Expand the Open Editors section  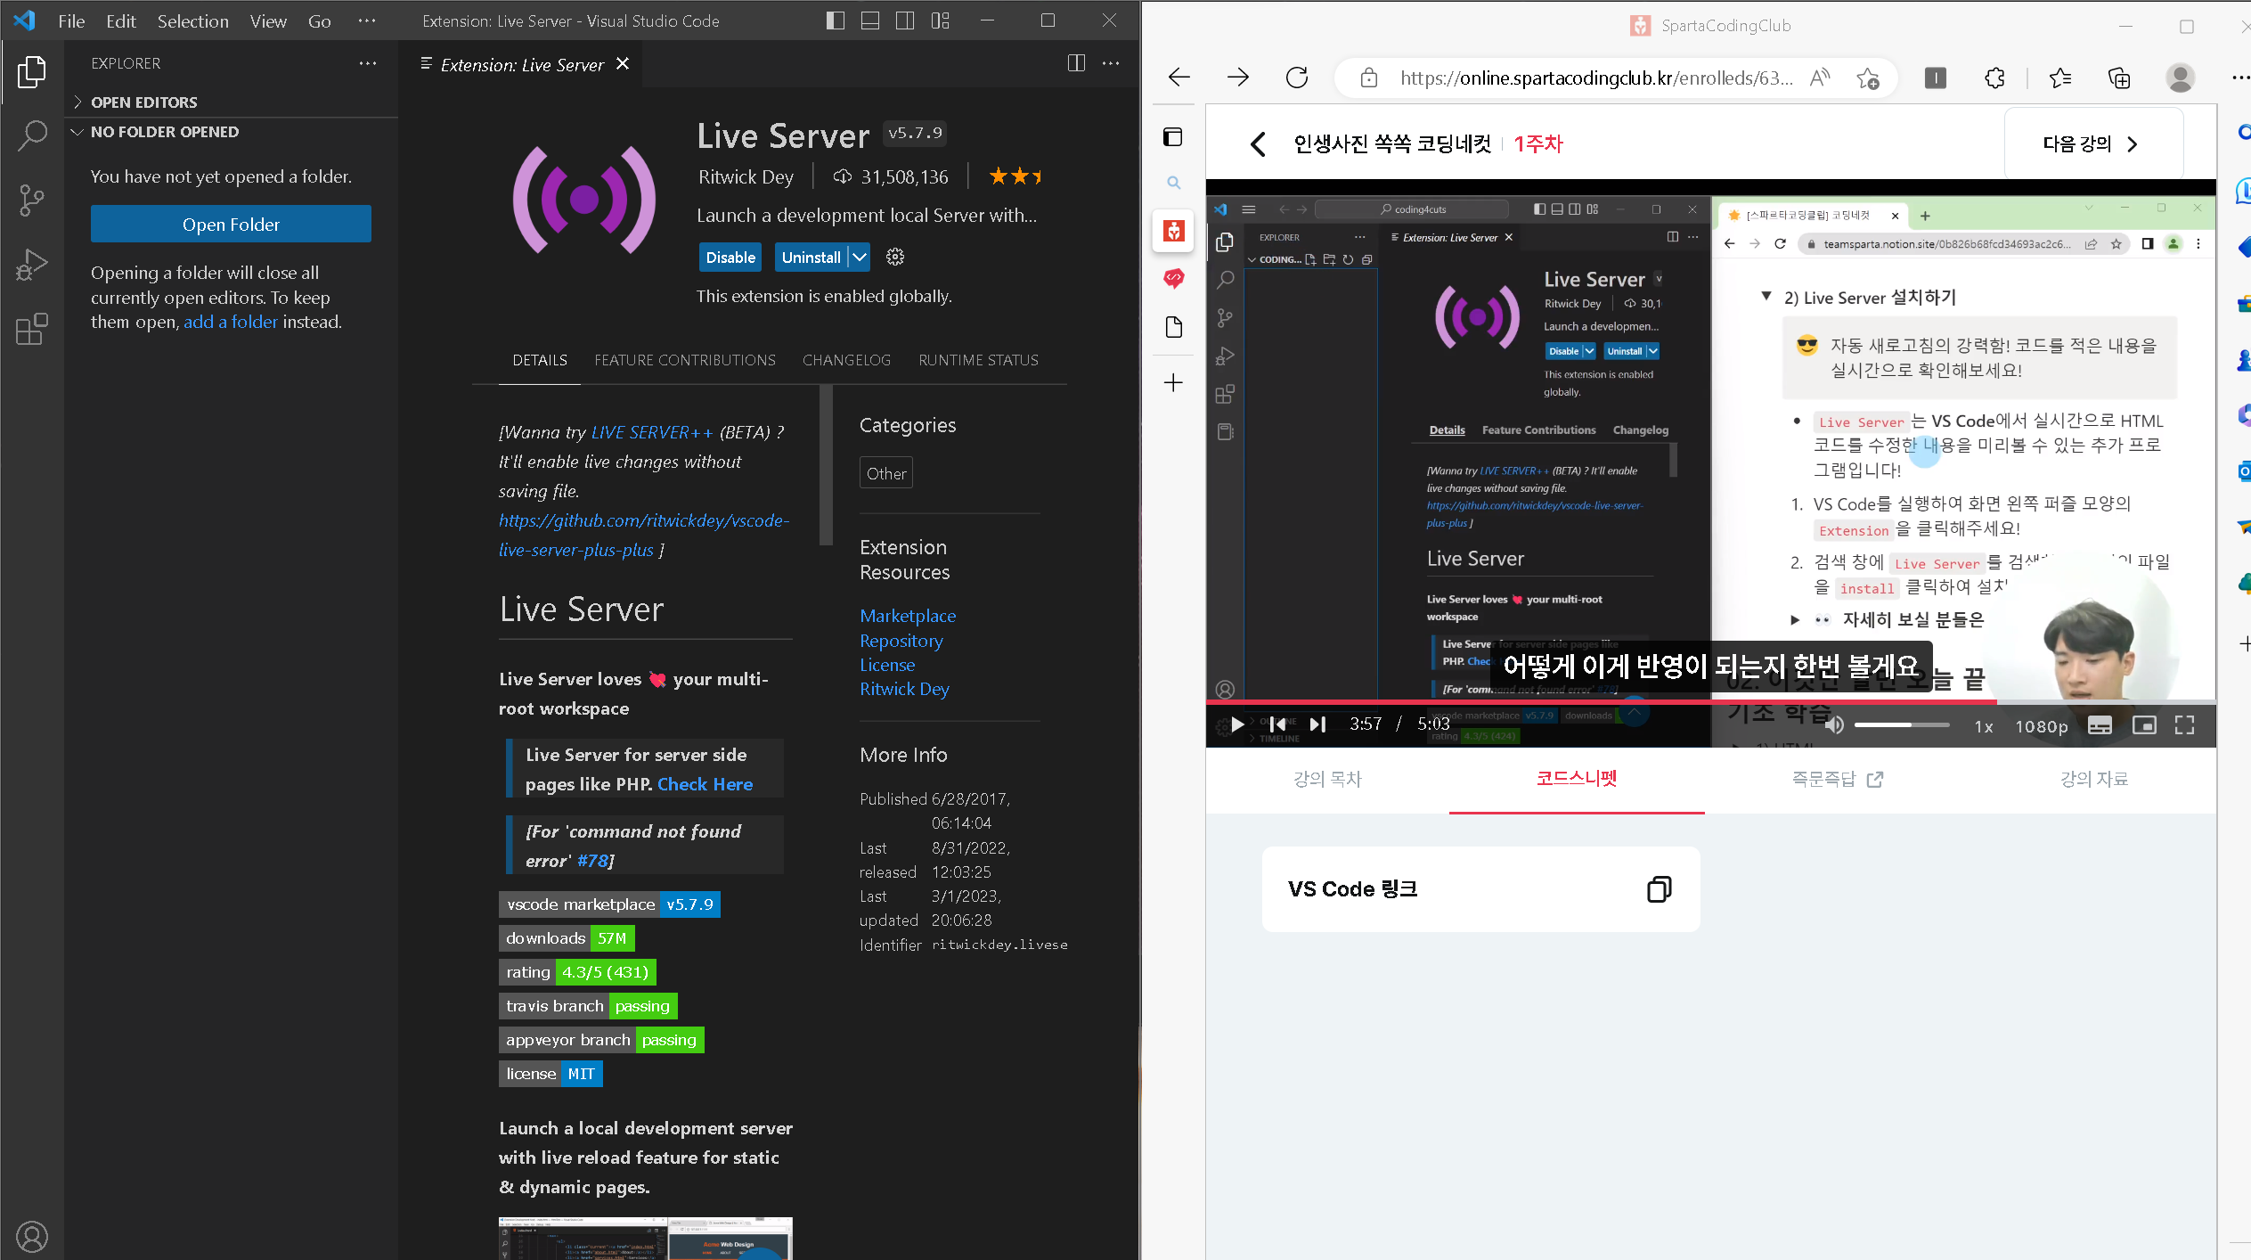[232, 102]
